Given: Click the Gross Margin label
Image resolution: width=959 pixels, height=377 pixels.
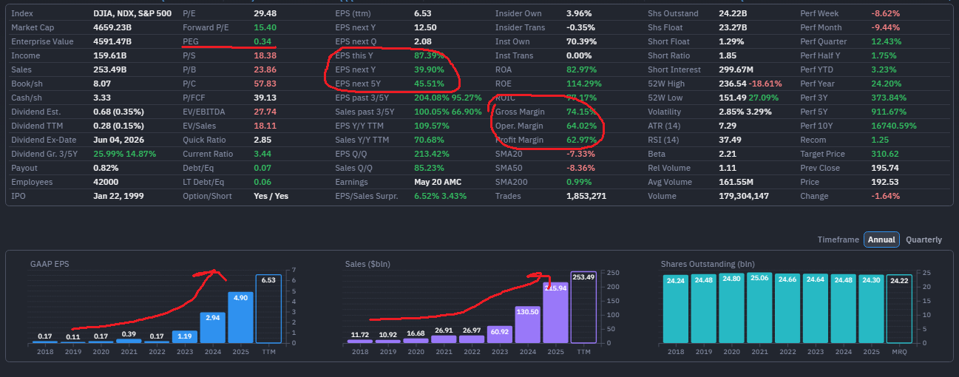Looking at the screenshot, I should pos(520,112).
